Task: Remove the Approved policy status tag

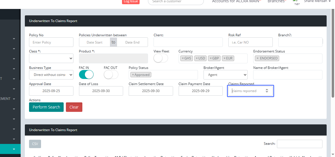Action: click(133, 75)
